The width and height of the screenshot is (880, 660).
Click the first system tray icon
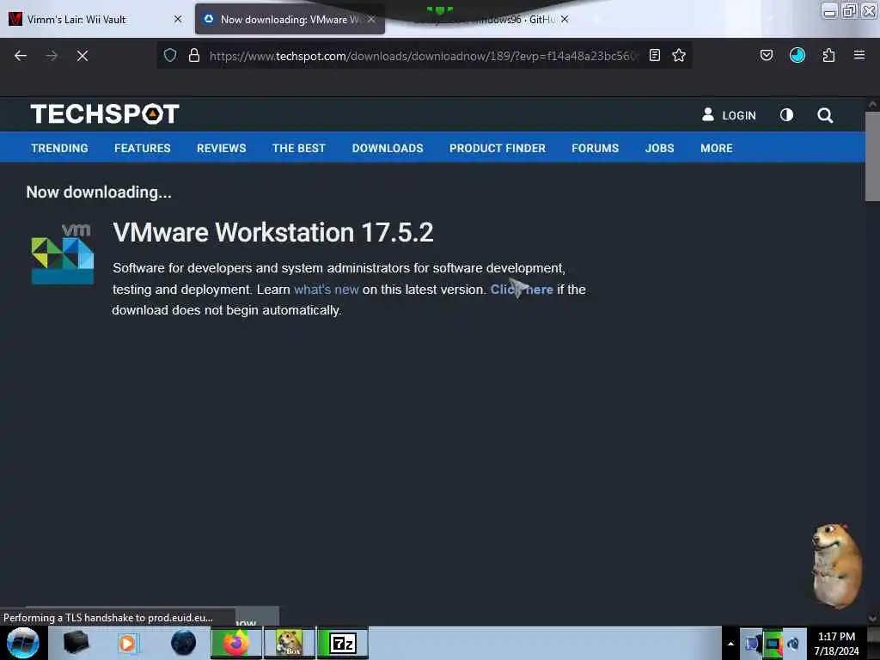point(752,644)
